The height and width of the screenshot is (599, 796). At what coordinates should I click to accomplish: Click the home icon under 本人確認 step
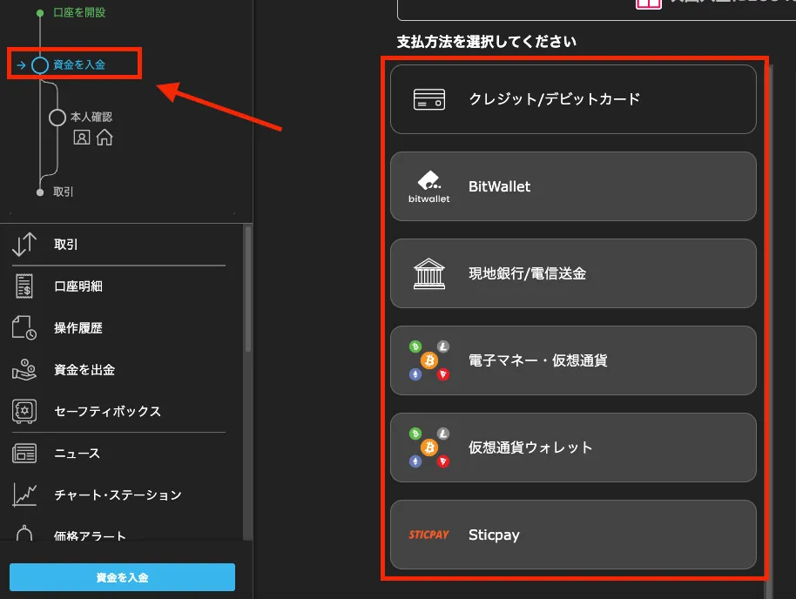click(x=104, y=138)
